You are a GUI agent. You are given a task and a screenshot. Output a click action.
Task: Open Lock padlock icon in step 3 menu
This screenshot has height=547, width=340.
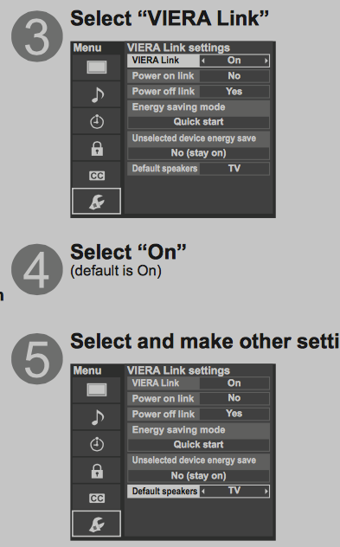point(97,148)
